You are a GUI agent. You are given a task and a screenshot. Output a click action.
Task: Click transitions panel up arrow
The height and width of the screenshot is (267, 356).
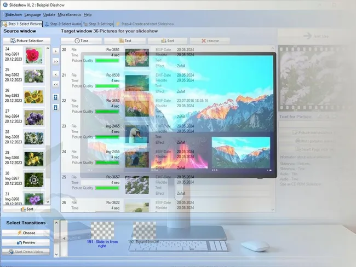(x=56, y=223)
